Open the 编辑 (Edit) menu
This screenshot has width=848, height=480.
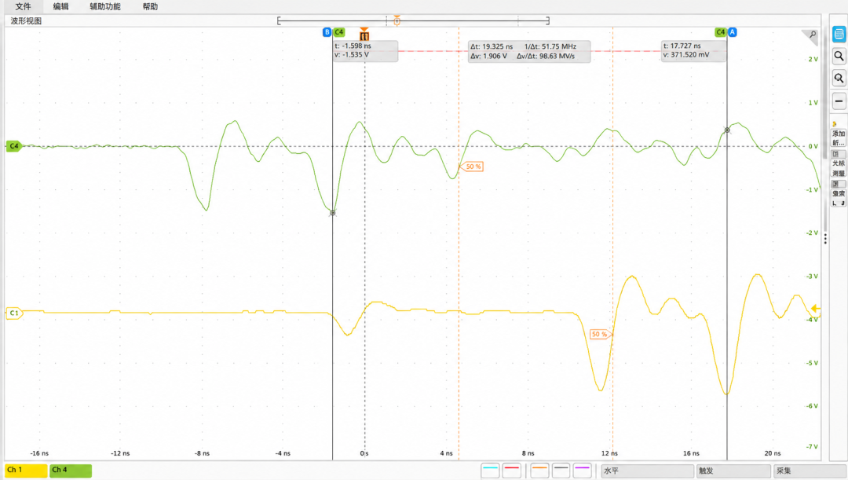[x=60, y=6]
